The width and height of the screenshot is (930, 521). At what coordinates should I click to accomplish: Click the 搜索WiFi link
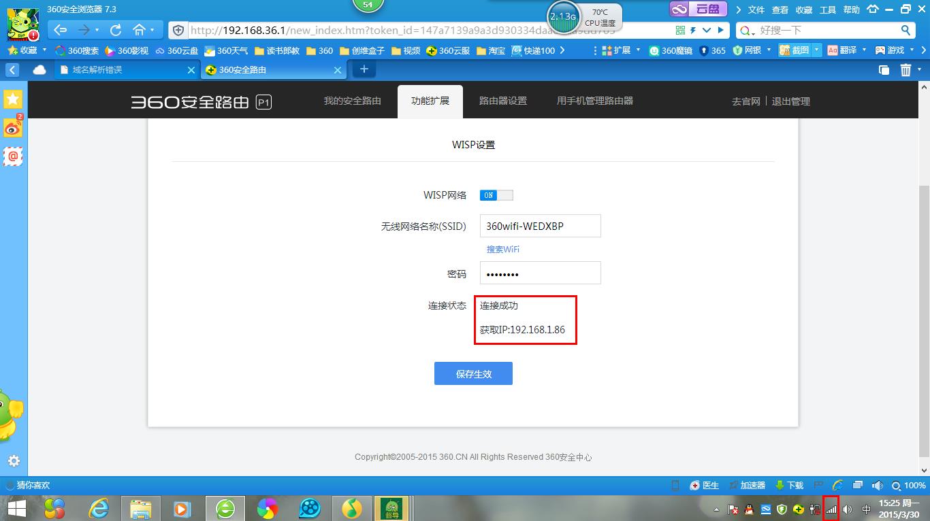click(x=503, y=249)
